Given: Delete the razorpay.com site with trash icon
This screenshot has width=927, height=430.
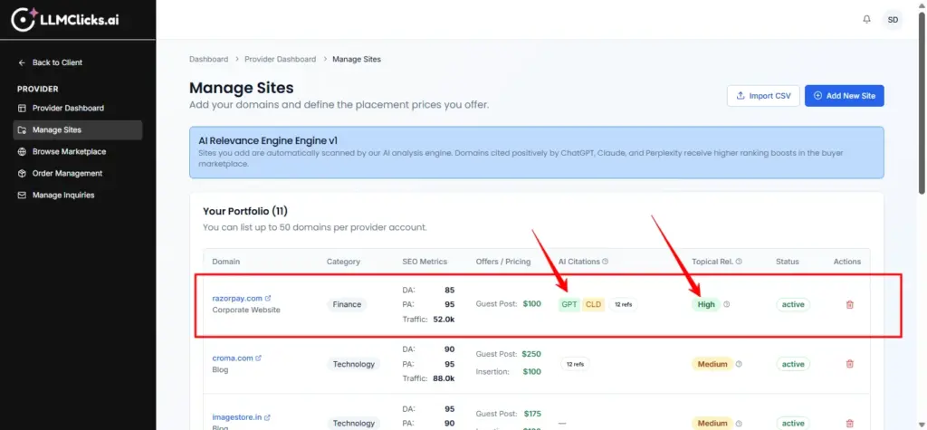Looking at the screenshot, I should 849,304.
